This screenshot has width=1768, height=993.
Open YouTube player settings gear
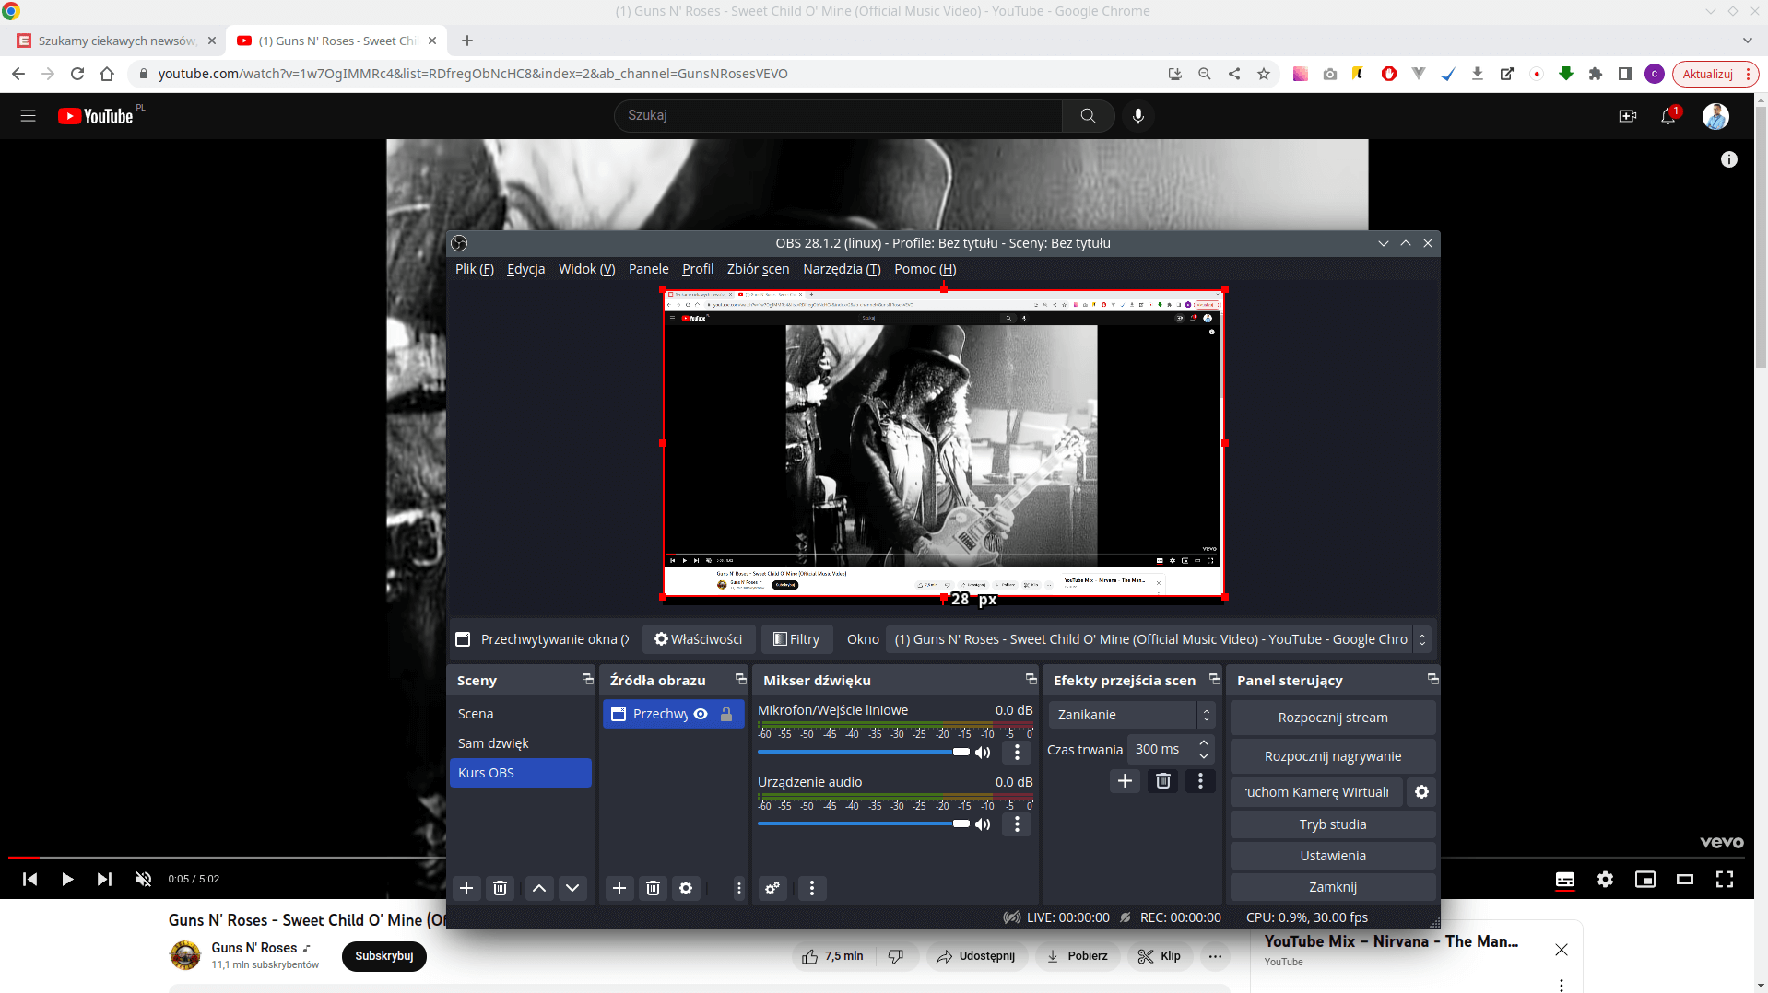coord(1605,879)
